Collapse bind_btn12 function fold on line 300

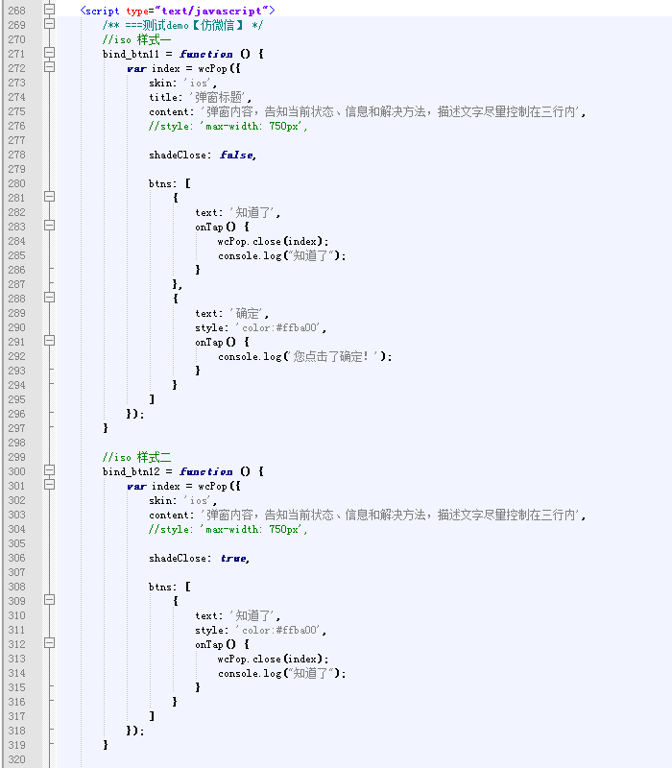(x=50, y=470)
